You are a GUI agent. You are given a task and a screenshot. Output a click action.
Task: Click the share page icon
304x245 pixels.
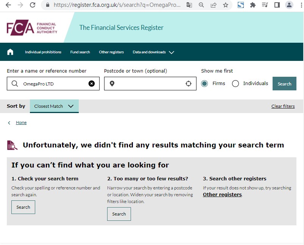214,5
